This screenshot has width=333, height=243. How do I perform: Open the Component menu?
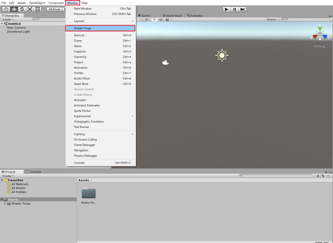56,3
